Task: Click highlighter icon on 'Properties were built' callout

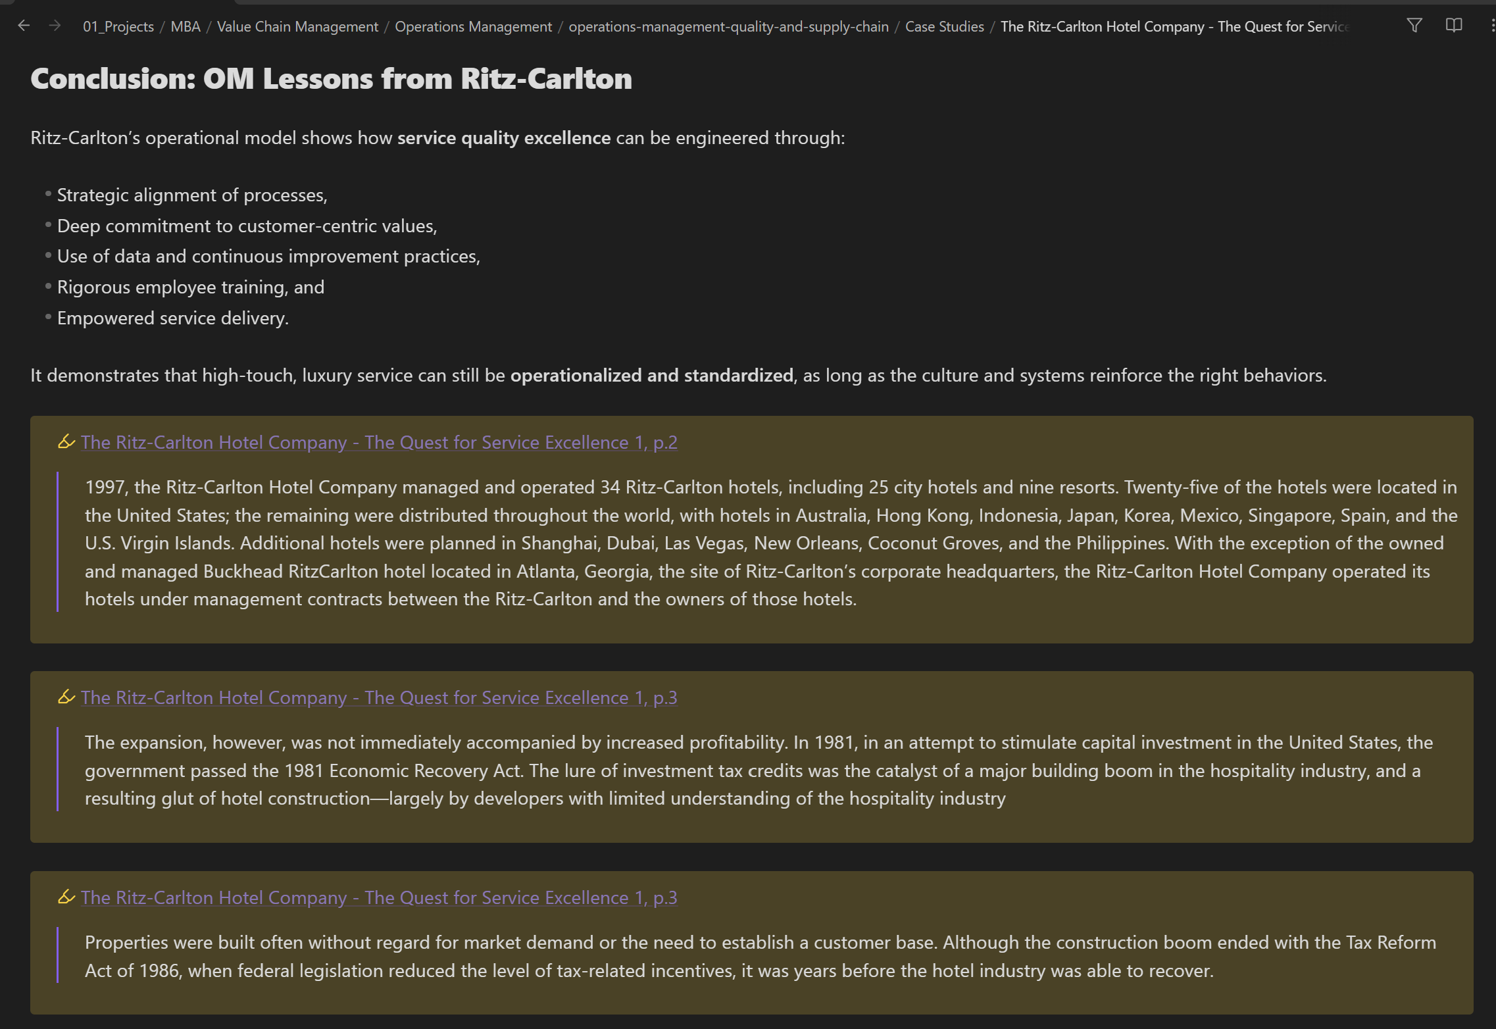Action: (66, 897)
